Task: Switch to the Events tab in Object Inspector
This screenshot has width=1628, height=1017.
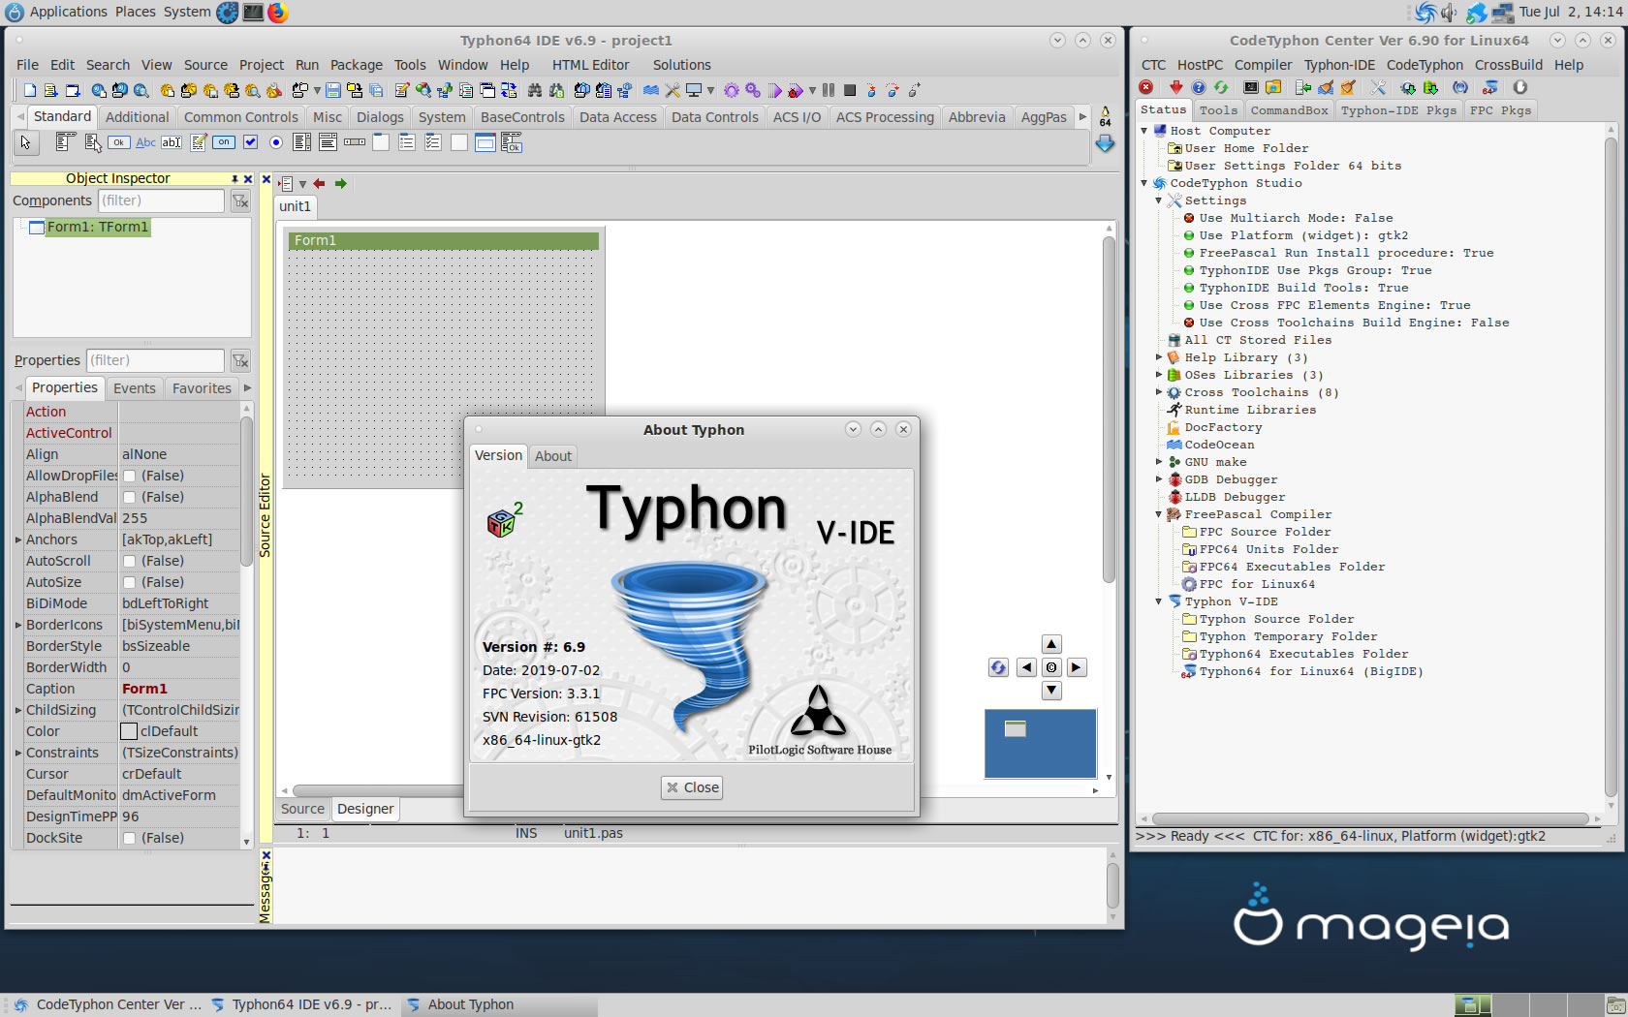Action: (x=135, y=388)
